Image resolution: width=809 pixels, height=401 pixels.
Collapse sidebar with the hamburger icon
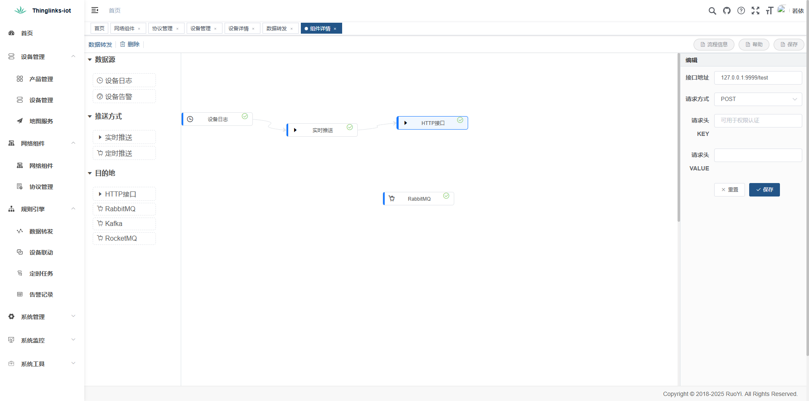coord(95,10)
